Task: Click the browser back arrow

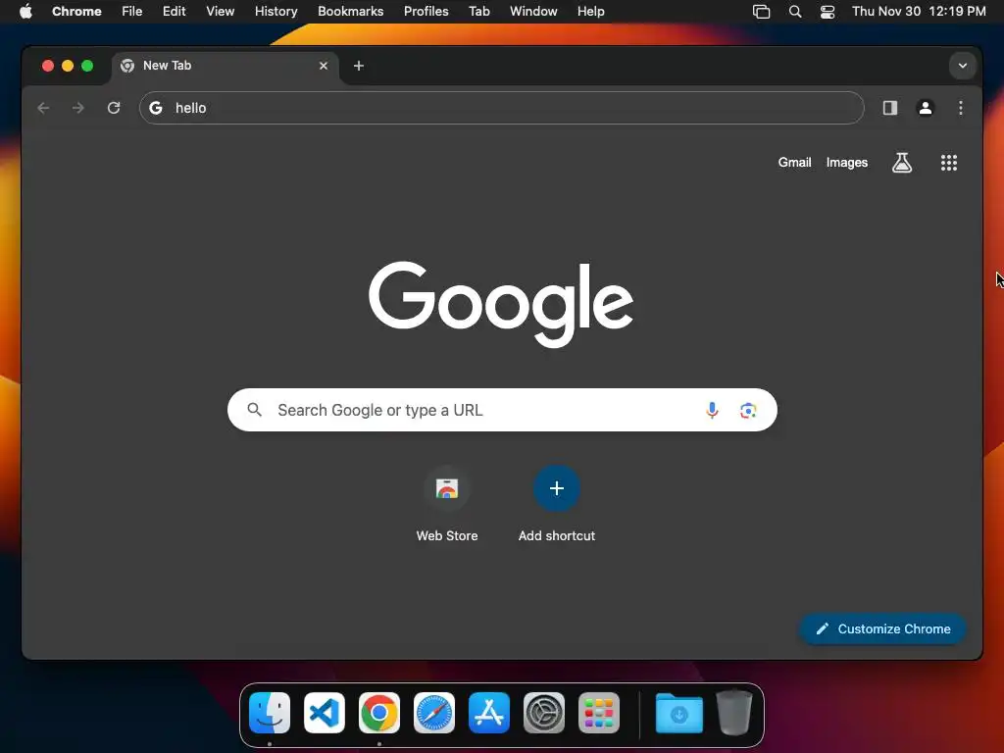Action: click(x=43, y=108)
